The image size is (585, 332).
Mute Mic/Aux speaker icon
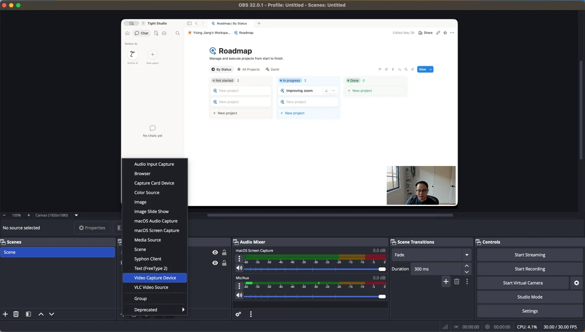(x=239, y=295)
